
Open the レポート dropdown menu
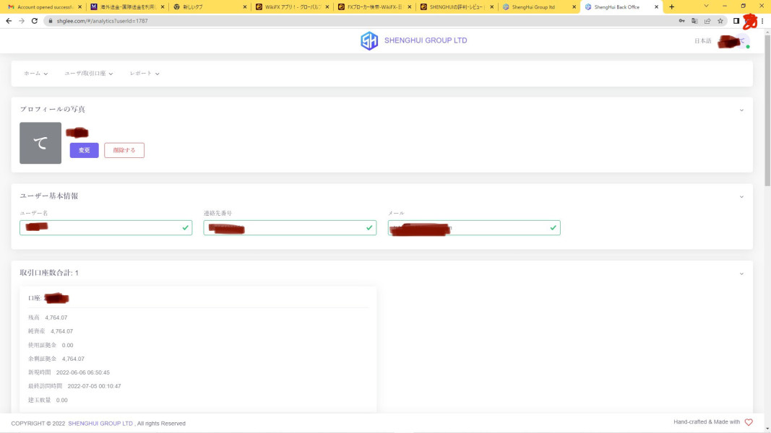tap(145, 74)
